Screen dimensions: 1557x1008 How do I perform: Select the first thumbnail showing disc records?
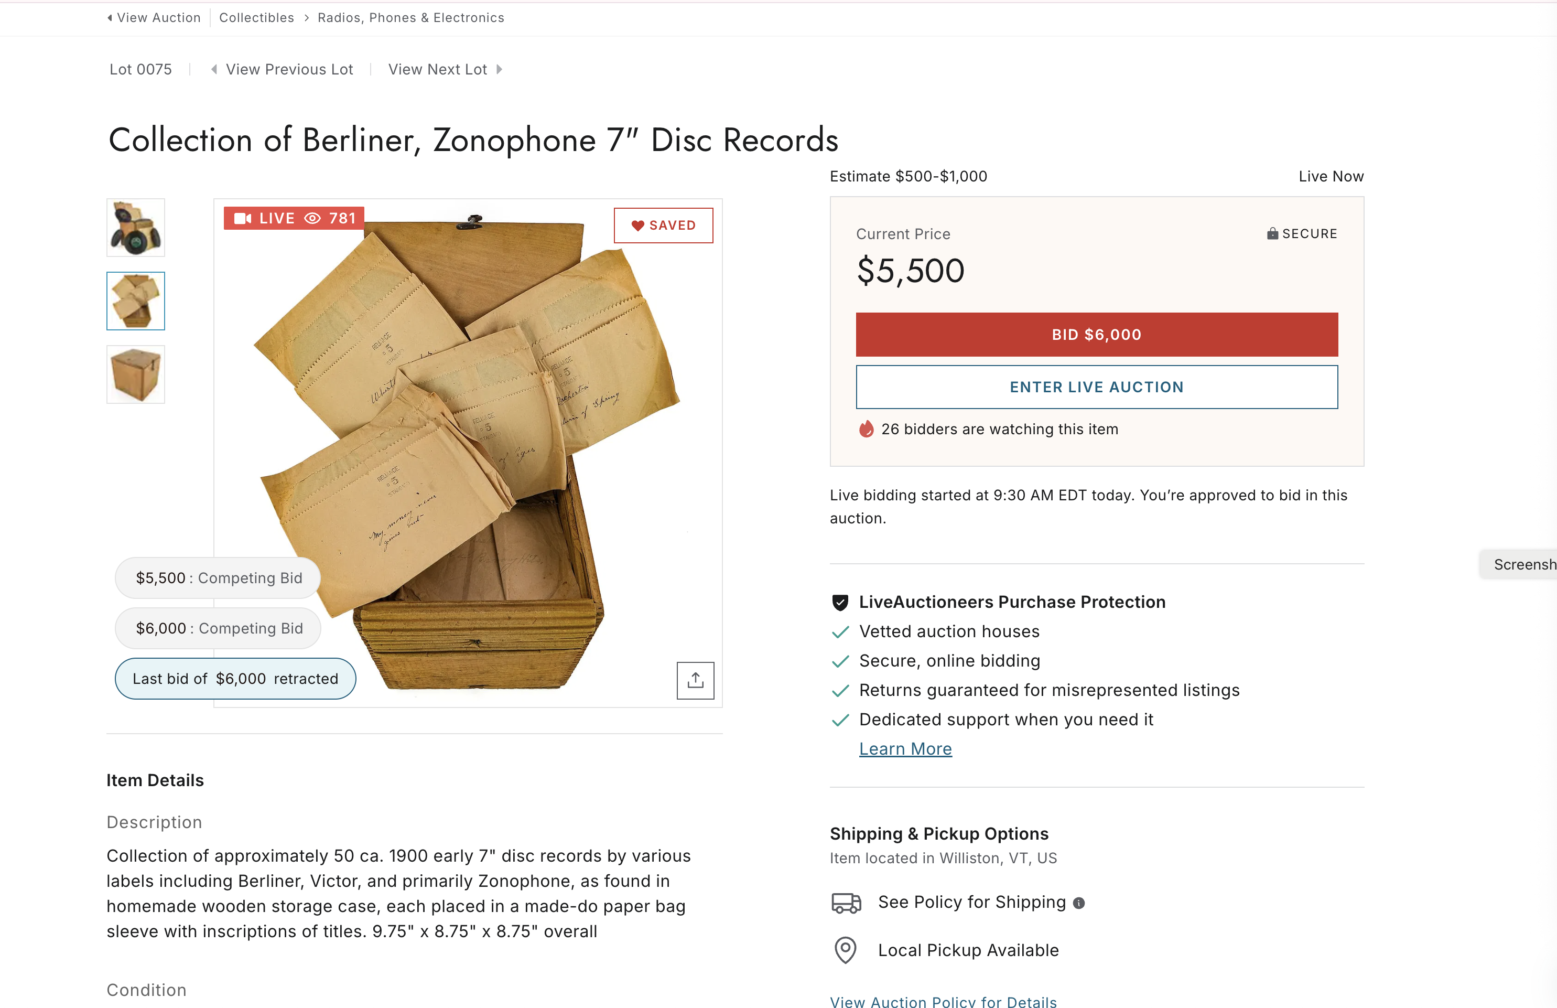135,228
